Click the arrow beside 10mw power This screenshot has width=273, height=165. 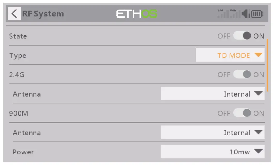(258, 151)
